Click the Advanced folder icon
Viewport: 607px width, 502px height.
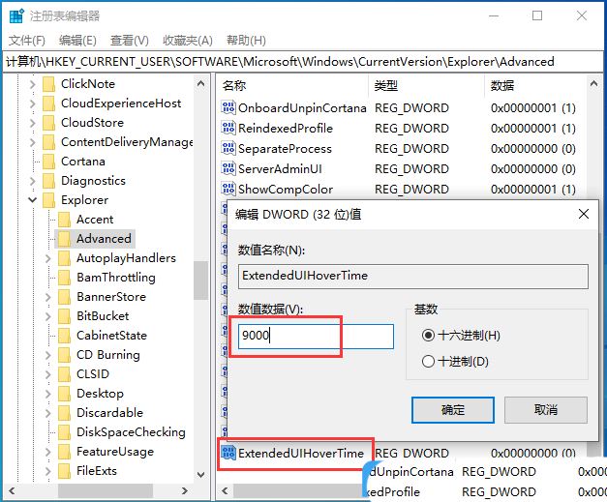(64, 239)
